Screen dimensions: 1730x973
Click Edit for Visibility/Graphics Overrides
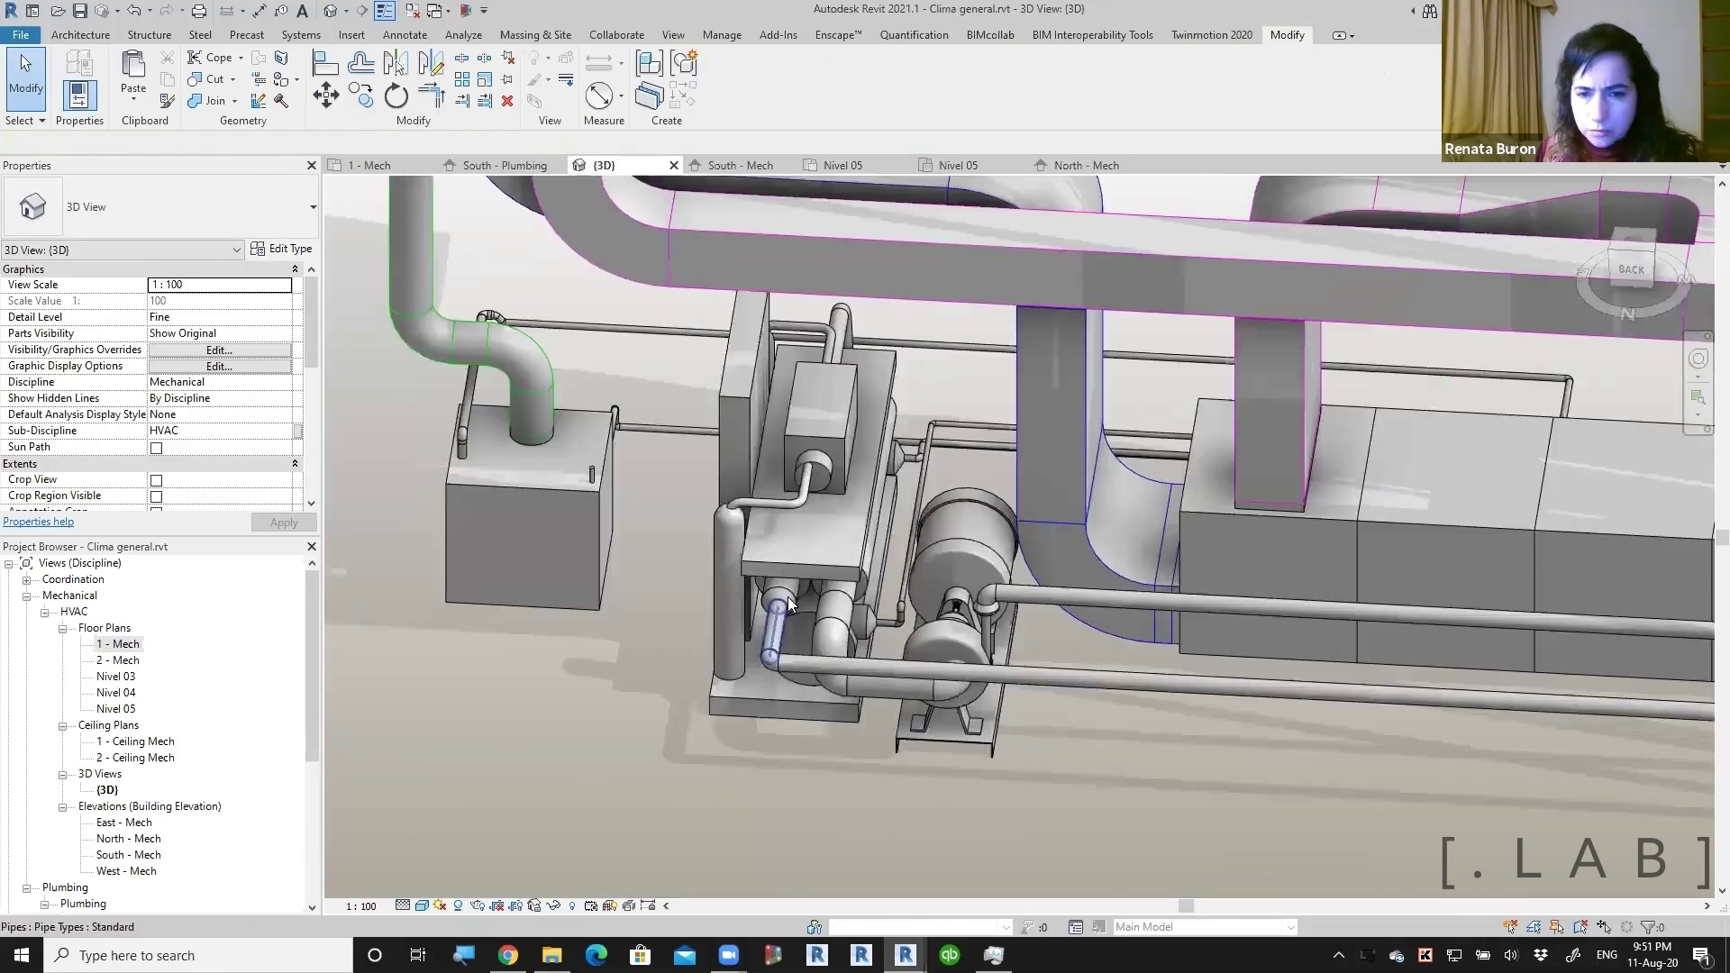pos(219,350)
